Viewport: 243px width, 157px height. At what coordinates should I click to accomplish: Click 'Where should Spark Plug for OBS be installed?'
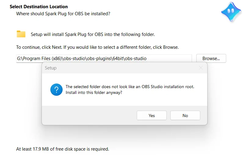(x=63, y=14)
